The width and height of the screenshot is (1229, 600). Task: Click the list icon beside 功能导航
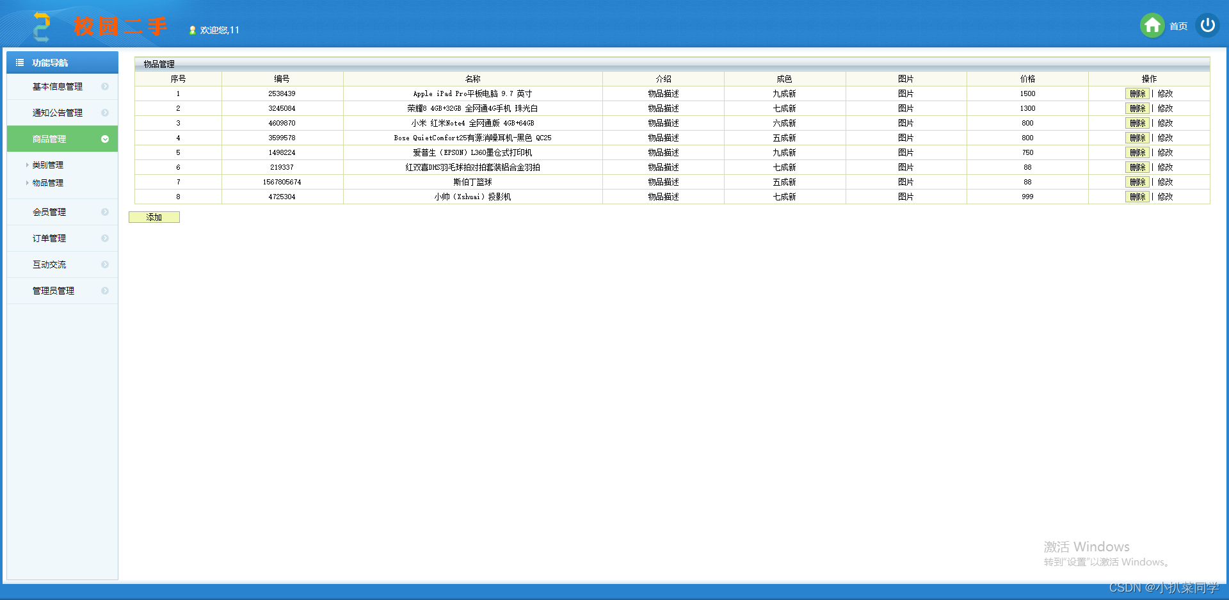tap(20, 63)
